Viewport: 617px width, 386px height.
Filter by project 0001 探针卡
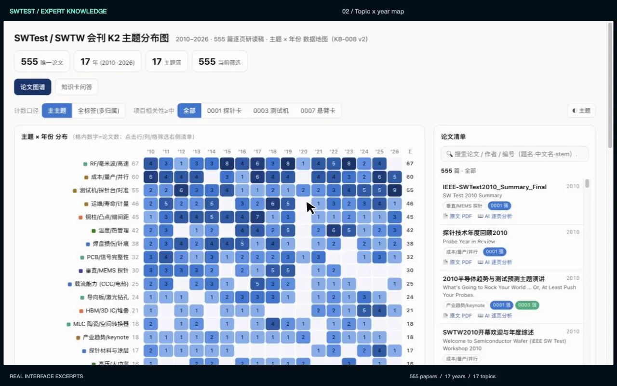[224, 110]
